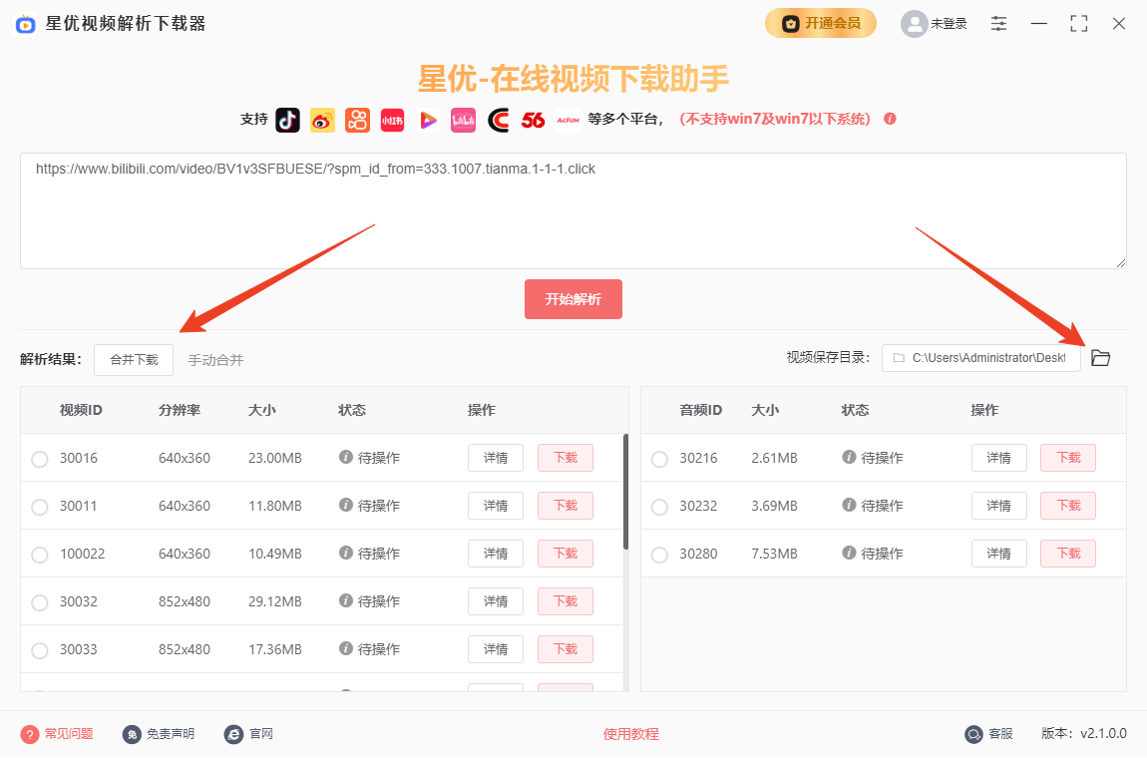Viewport: 1147px width, 758px height.
Task: Open the 使用教程 link
Action: coord(630,734)
